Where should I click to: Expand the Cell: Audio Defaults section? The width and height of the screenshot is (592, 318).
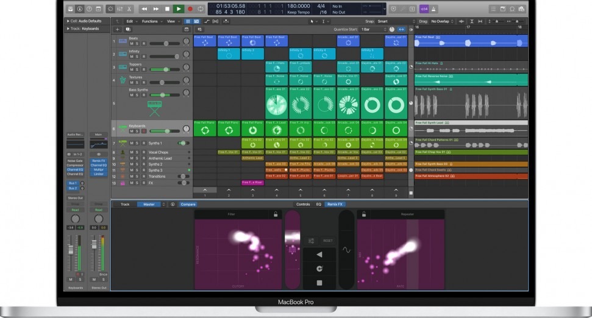[x=68, y=21]
